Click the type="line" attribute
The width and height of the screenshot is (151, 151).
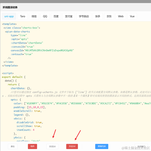[x=19, y=35]
